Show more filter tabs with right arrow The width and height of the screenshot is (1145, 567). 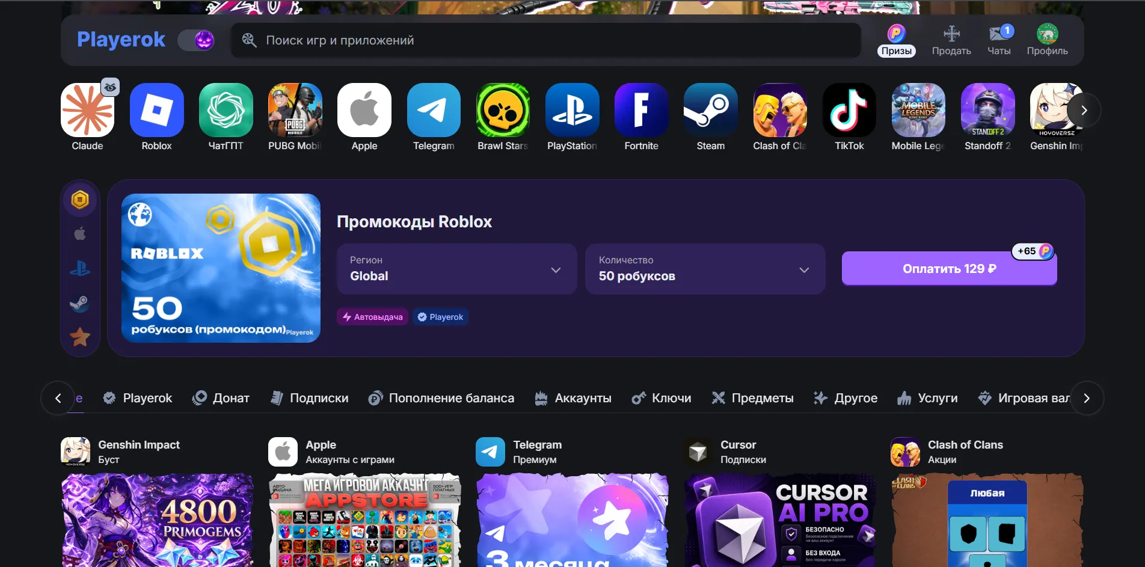(1087, 398)
